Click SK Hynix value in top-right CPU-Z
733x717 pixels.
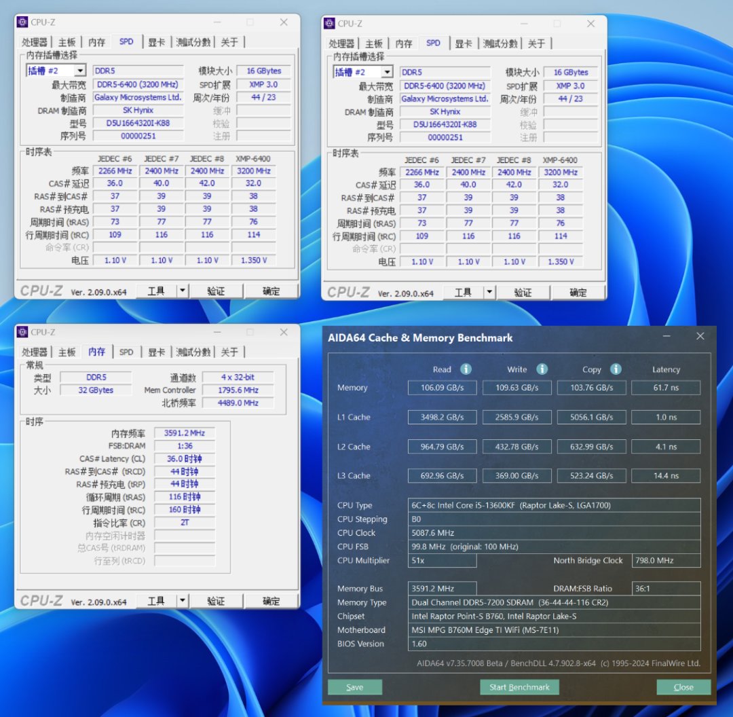coord(445,112)
